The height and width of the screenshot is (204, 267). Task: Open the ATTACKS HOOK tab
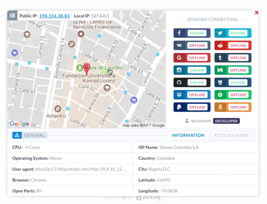[x=231, y=135]
